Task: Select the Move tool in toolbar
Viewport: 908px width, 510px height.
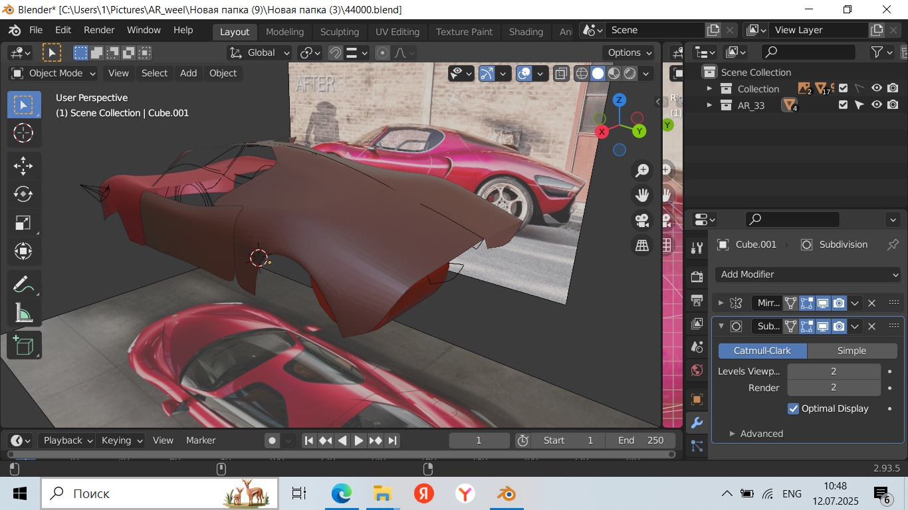Action: tap(23, 166)
